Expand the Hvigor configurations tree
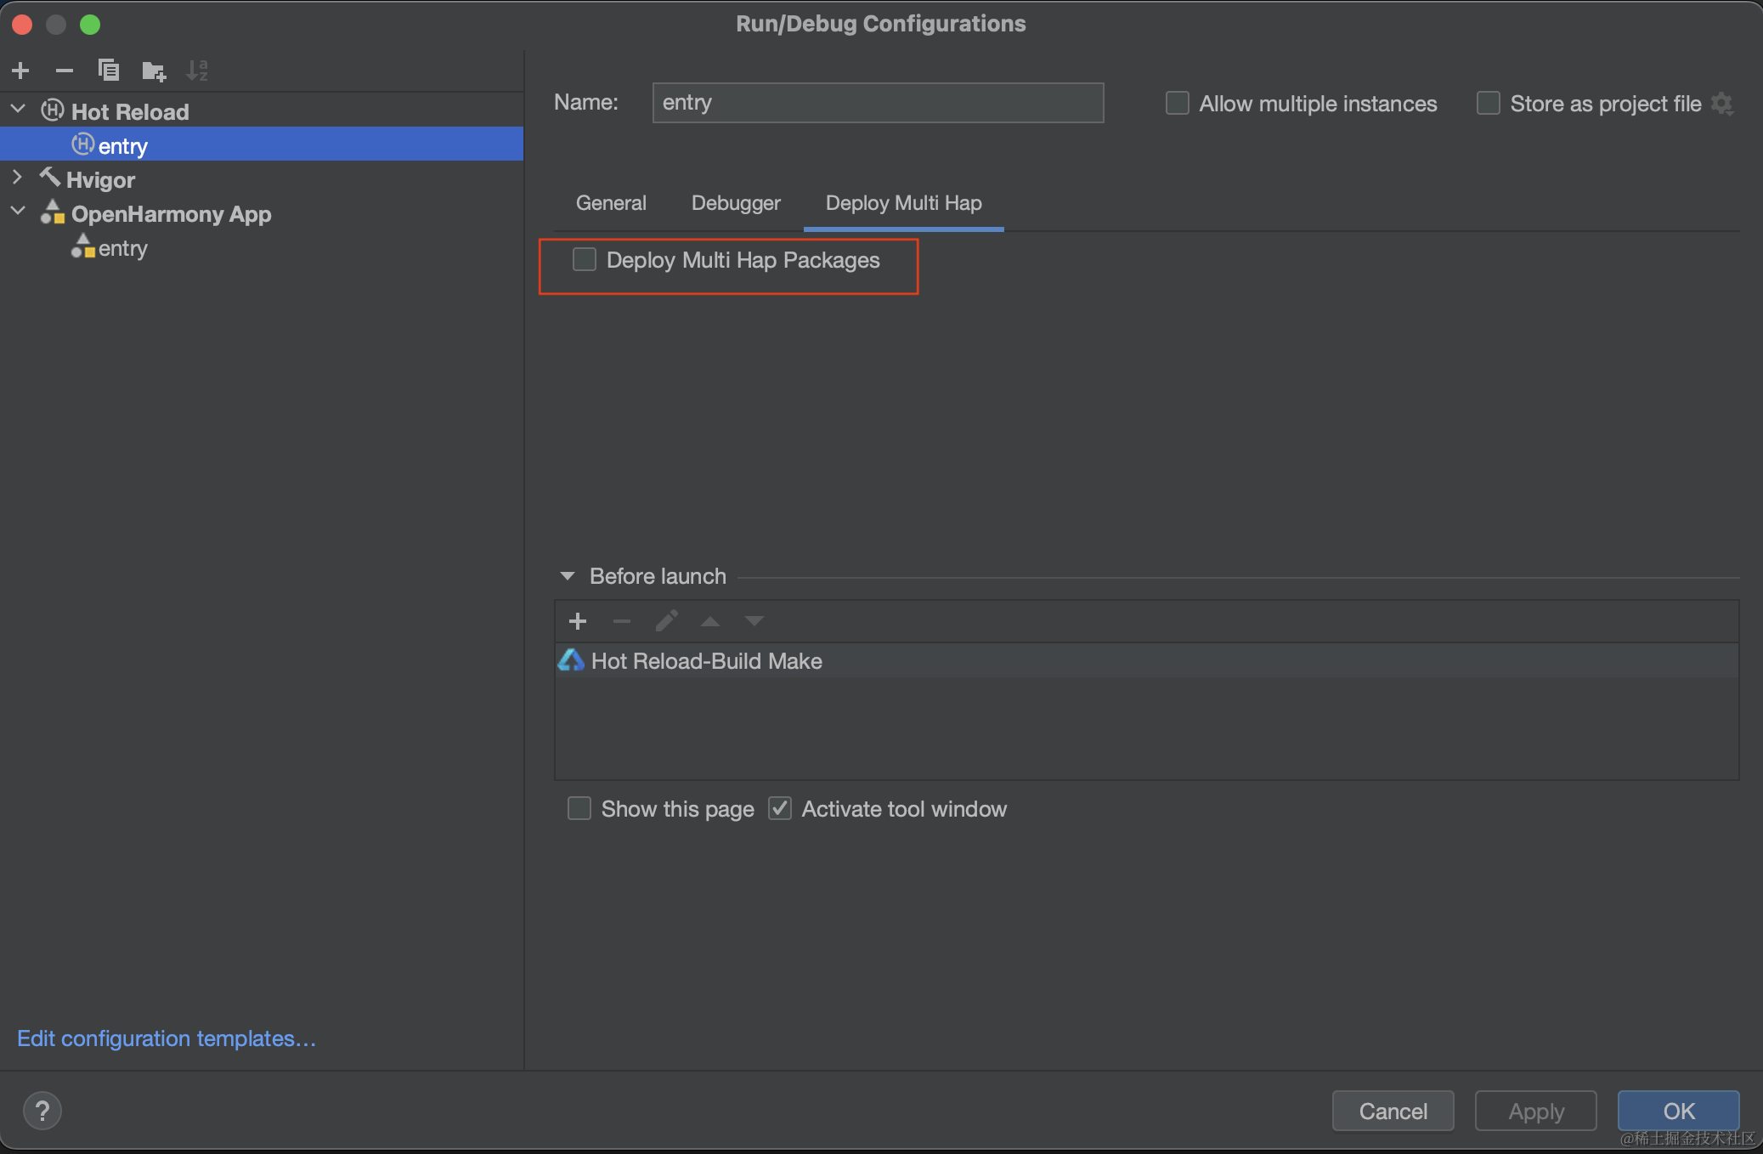The width and height of the screenshot is (1763, 1154). click(x=20, y=179)
